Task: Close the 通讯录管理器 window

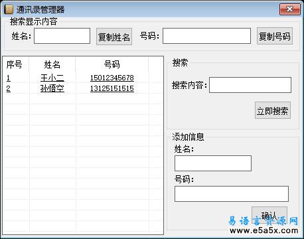Action: tap(290, 9)
